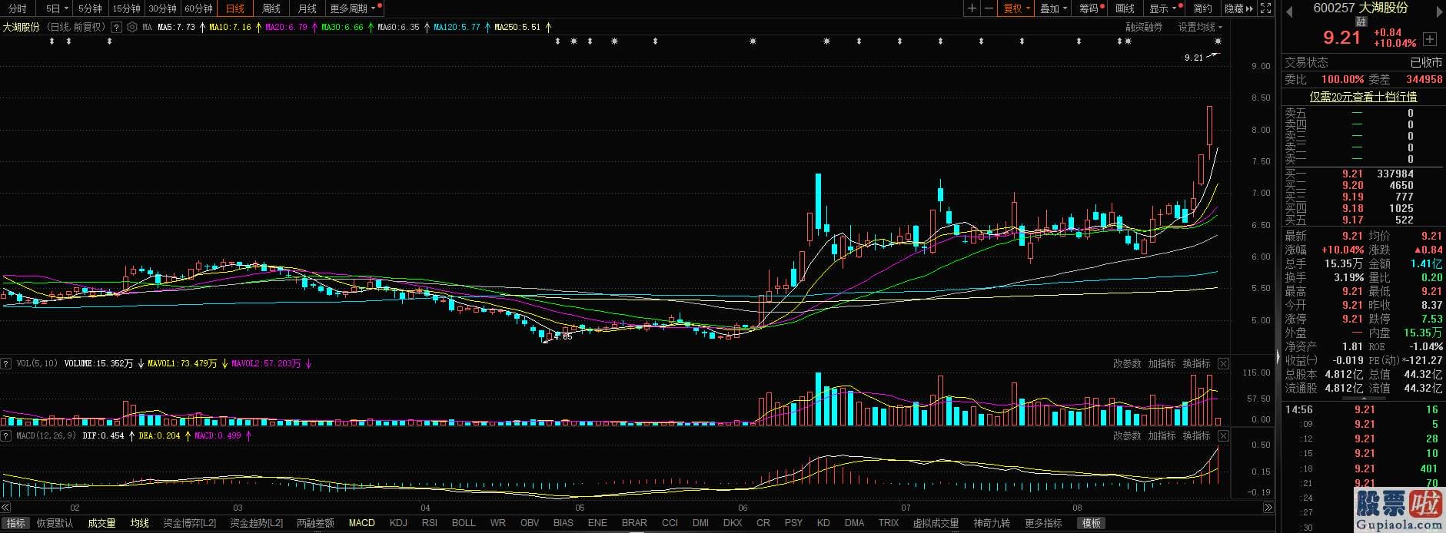Open help for MACD indicator
The image size is (1446, 533).
6,435
